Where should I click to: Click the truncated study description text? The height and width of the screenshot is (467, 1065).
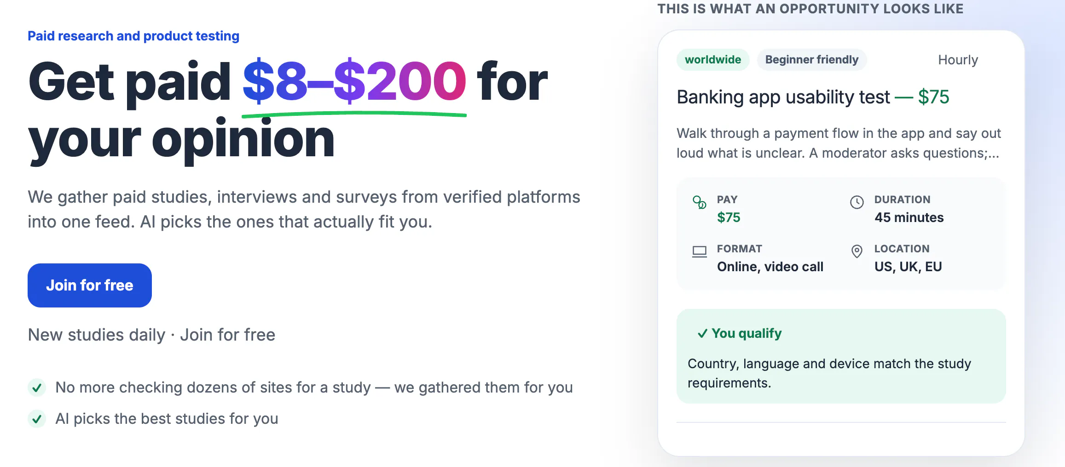[839, 143]
